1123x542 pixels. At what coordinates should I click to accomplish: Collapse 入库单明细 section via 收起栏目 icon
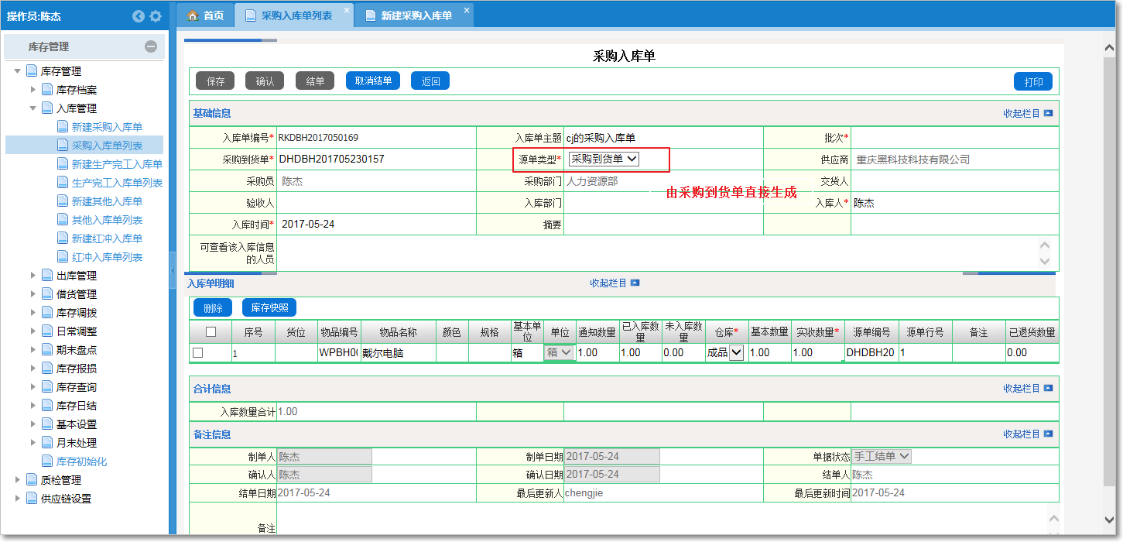pyautogui.click(x=635, y=283)
